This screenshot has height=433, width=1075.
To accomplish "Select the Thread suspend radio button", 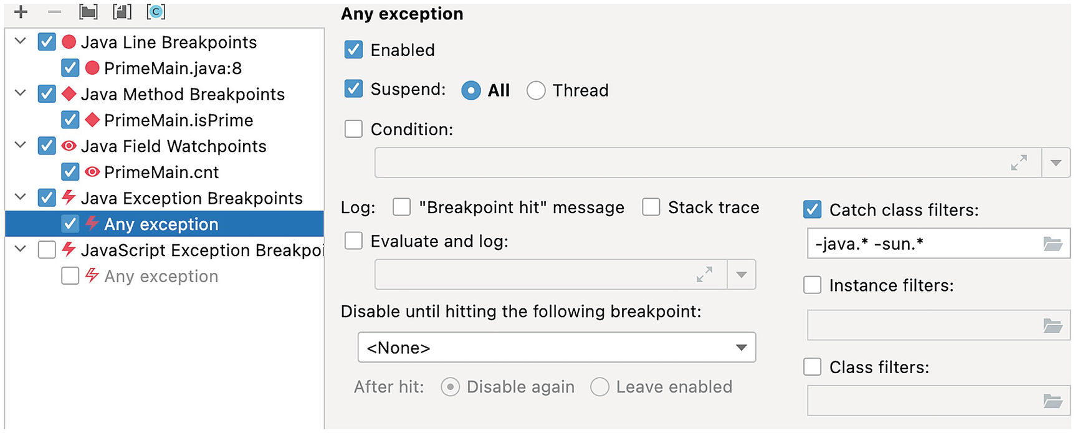I will pos(536,91).
